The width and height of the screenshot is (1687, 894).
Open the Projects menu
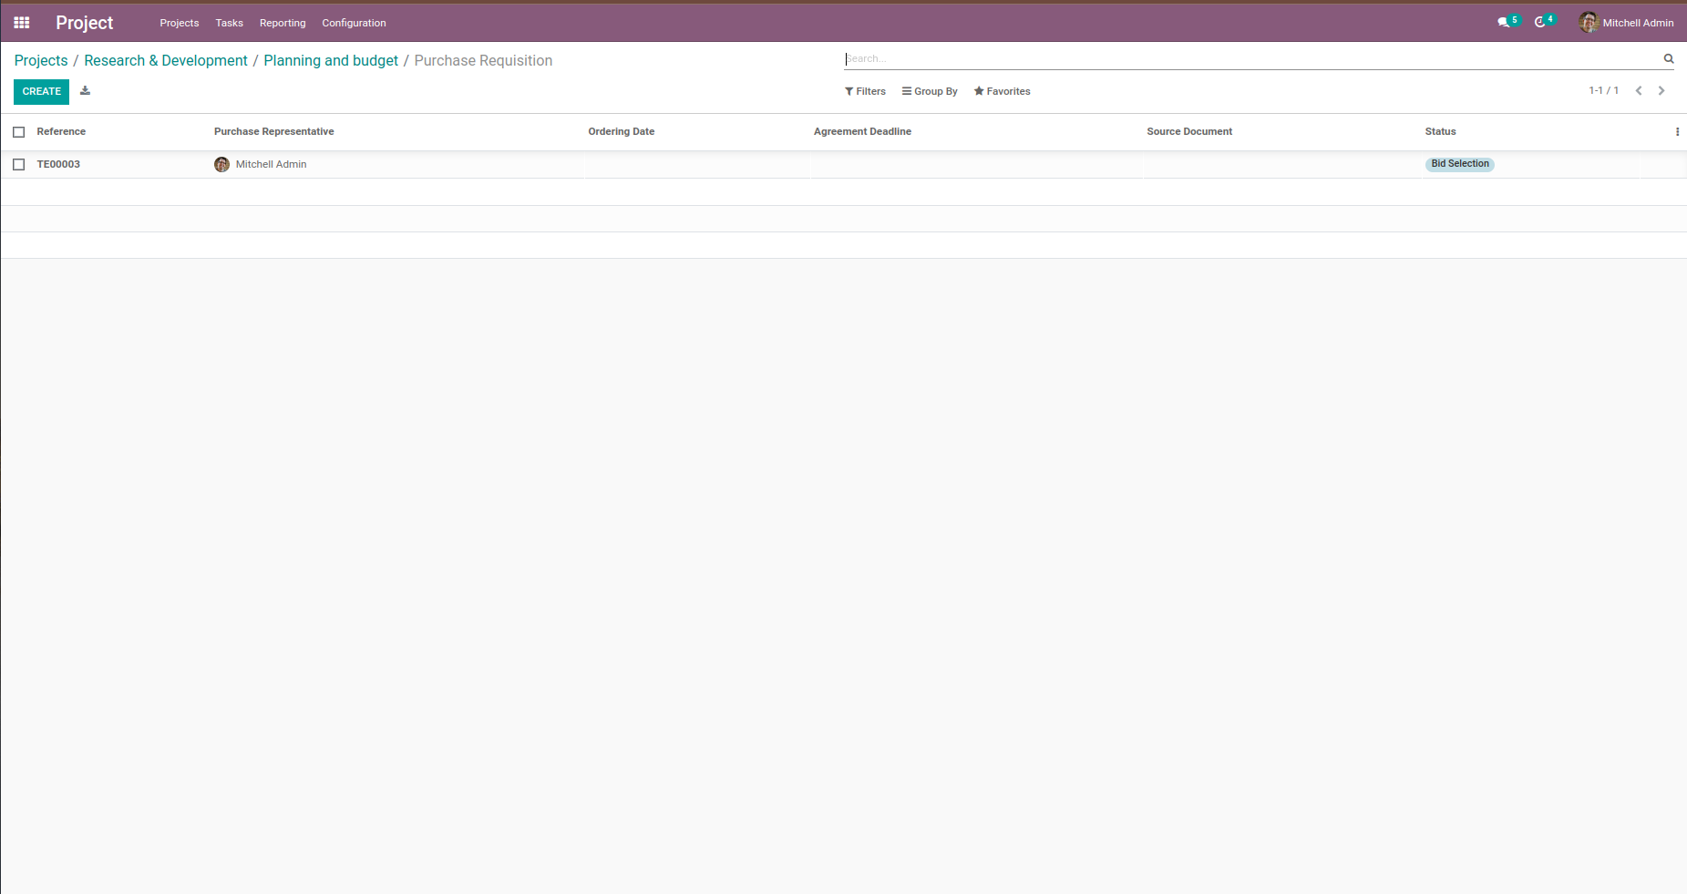tap(180, 23)
